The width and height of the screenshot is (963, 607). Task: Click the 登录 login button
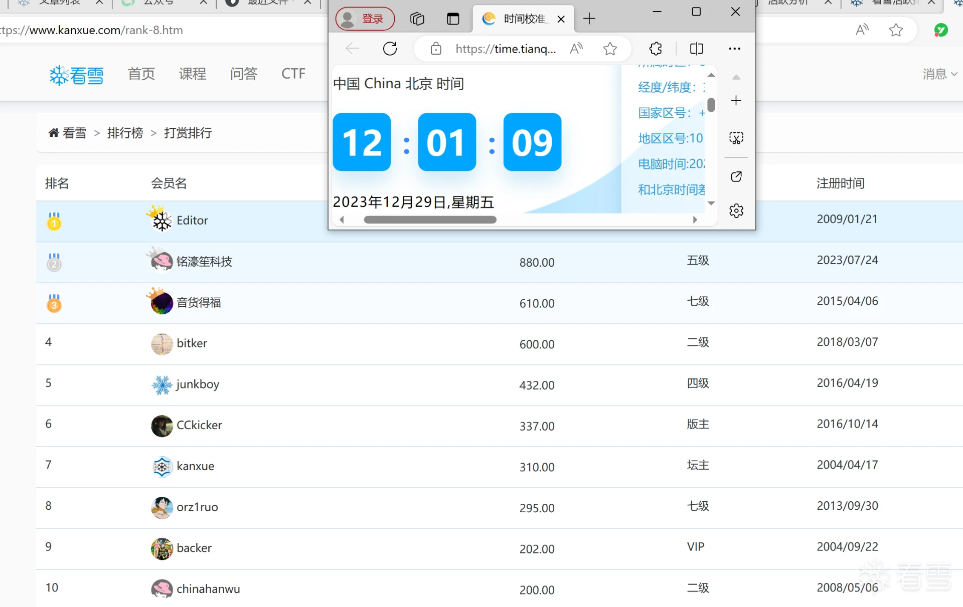pos(365,19)
